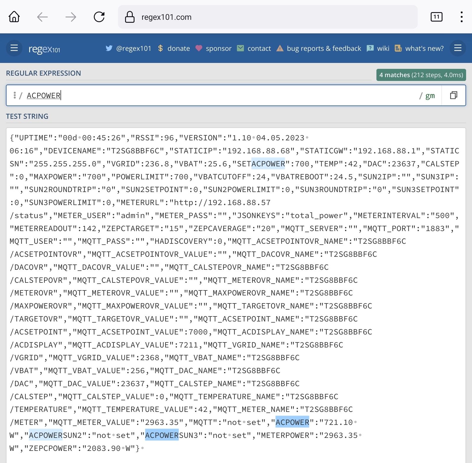This screenshot has height=463, width=472.
Task: Open the browser three-dot overflow menu
Action: pyautogui.click(x=462, y=17)
